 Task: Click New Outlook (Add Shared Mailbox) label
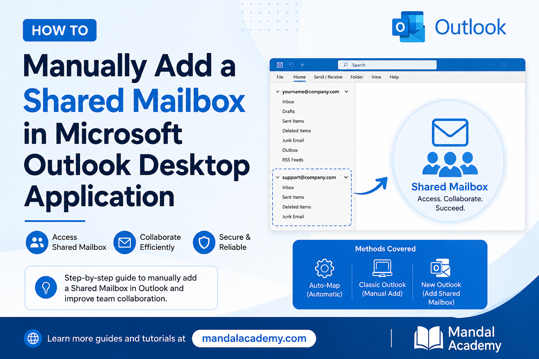point(441,293)
